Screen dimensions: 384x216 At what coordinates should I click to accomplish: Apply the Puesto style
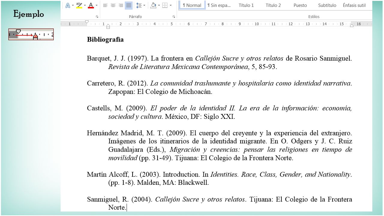(x=300, y=5)
